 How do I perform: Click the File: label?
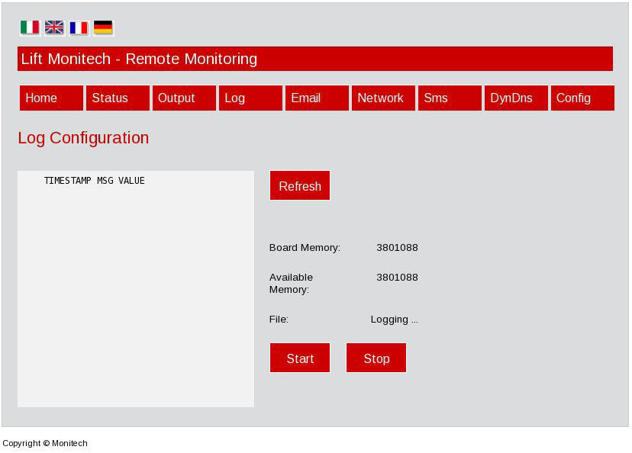[279, 320]
